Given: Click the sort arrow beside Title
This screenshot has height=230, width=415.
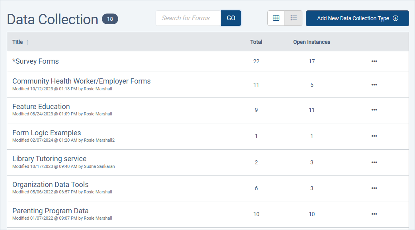Looking at the screenshot, I should (x=28, y=42).
